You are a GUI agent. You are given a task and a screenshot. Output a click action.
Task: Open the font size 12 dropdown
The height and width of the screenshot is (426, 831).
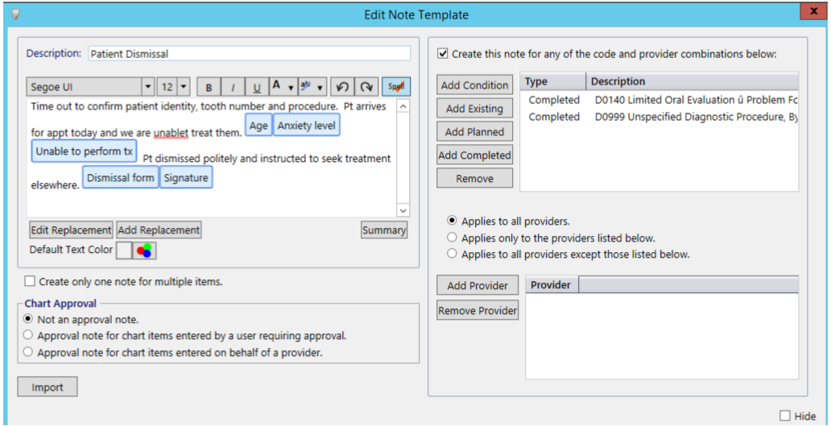click(x=183, y=87)
